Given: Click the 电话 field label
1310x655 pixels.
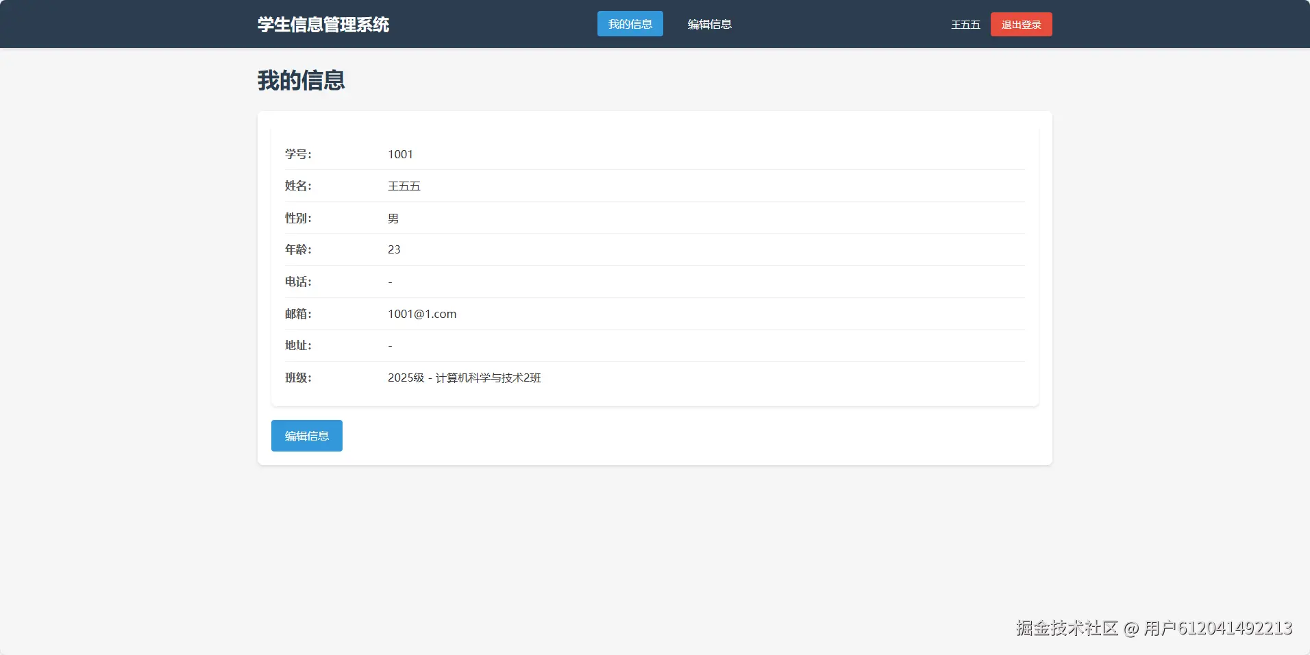Looking at the screenshot, I should click(298, 282).
